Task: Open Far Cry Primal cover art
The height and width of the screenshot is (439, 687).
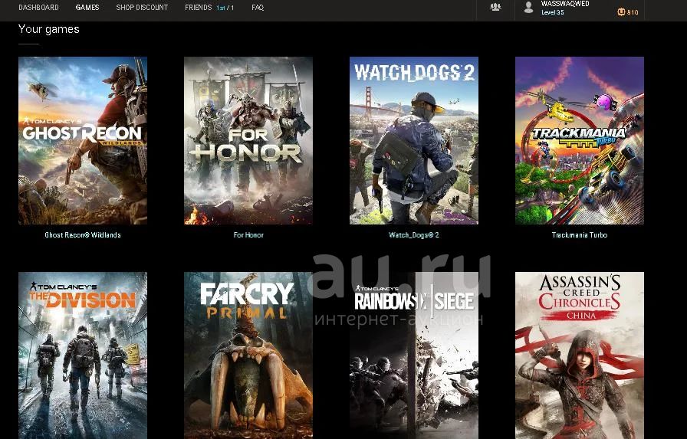Action: 248,355
